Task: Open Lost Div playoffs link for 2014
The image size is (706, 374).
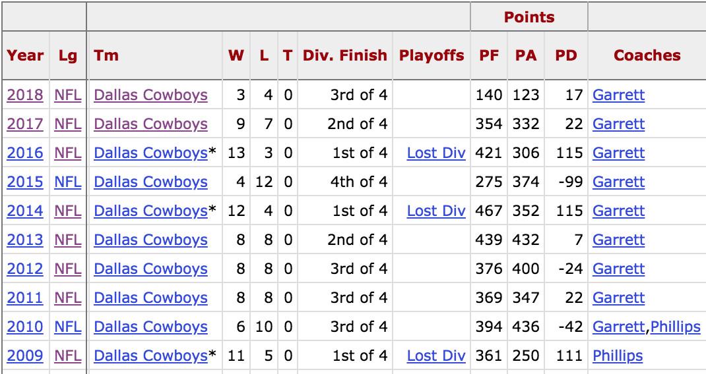Action: pos(436,211)
